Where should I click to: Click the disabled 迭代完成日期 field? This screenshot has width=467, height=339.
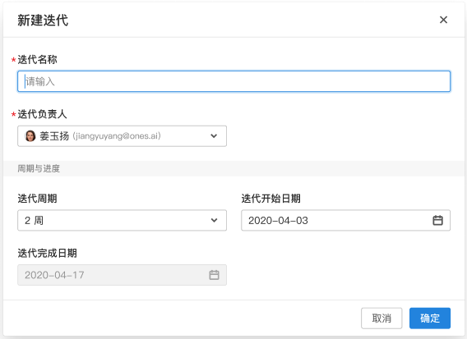point(123,275)
